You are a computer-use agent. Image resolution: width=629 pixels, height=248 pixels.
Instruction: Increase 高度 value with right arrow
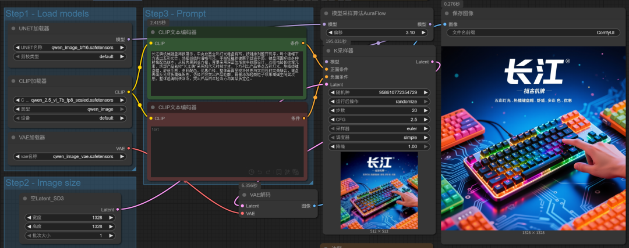tap(111, 227)
